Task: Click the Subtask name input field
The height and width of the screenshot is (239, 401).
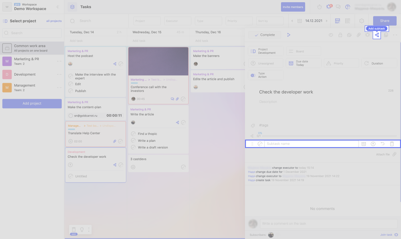Action: (311, 144)
